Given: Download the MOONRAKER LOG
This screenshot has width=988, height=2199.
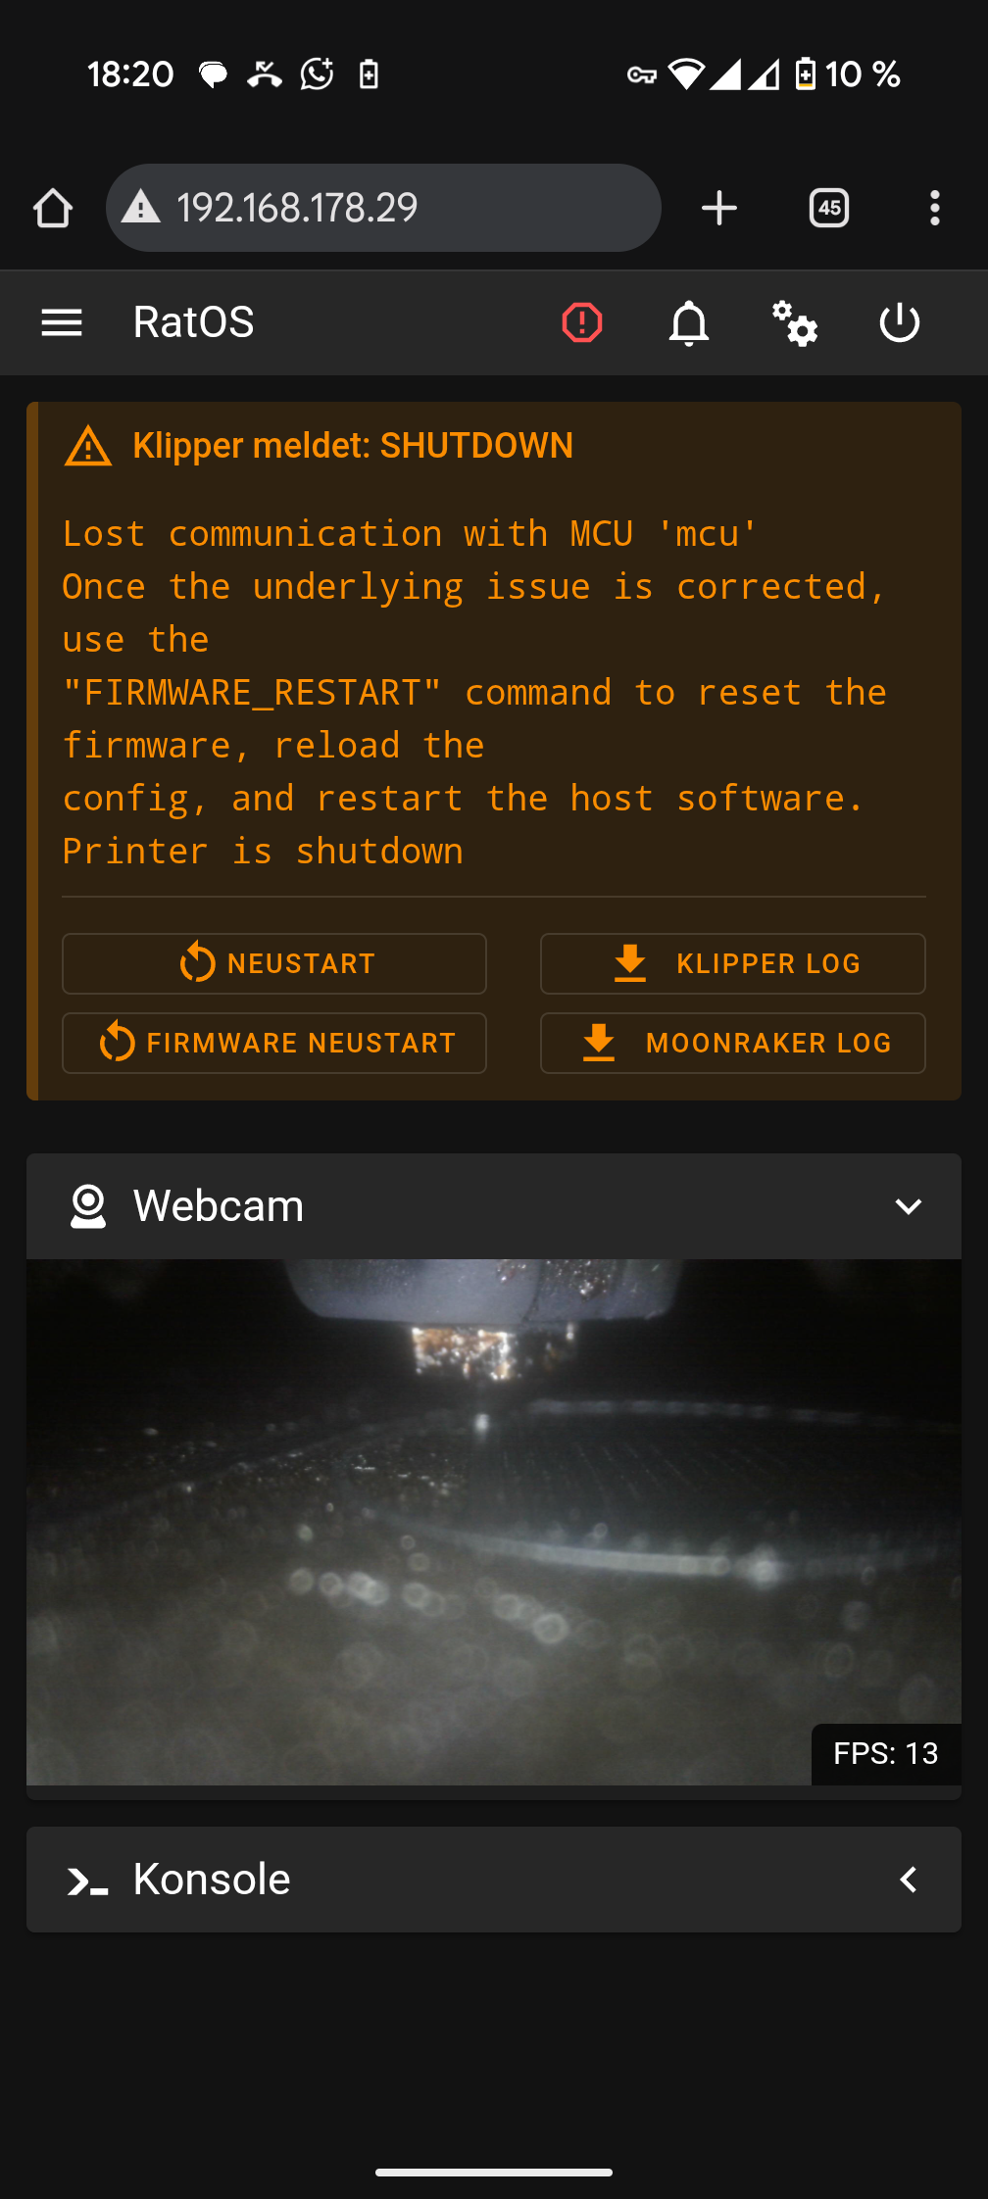Looking at the screenshot, I should [x=733, y=1043].
